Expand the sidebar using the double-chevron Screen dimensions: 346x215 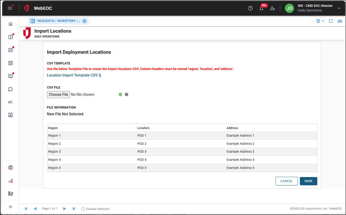coord(10,206)
